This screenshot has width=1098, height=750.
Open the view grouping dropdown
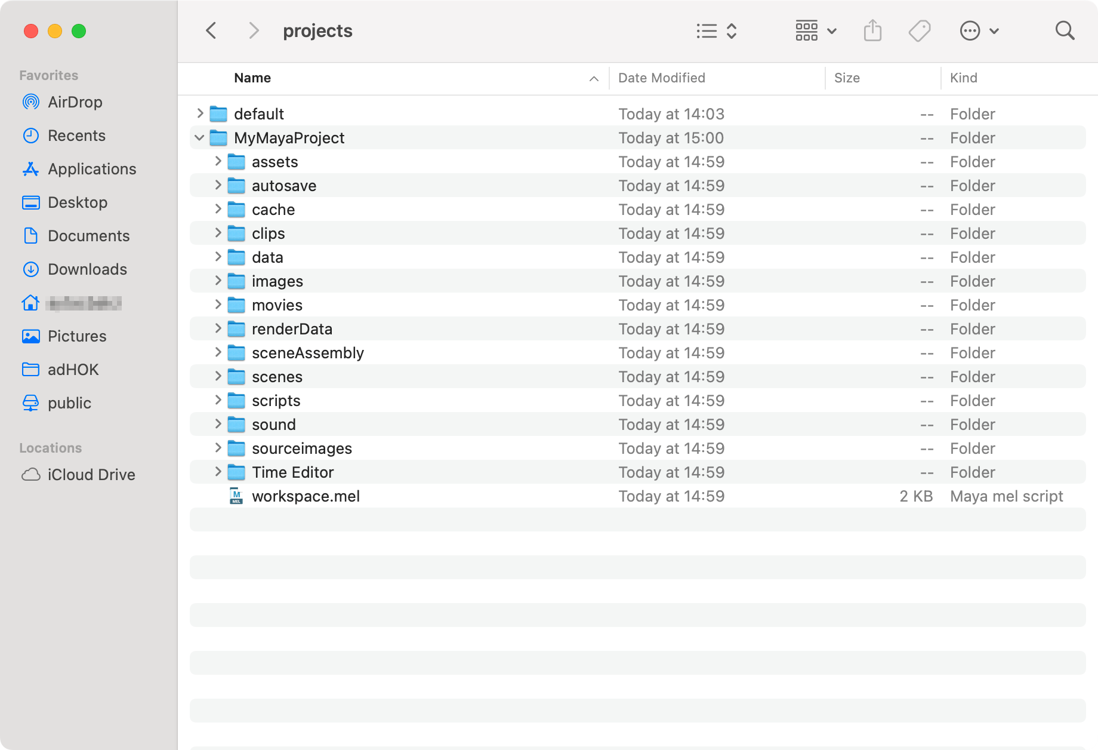(815, 30)
